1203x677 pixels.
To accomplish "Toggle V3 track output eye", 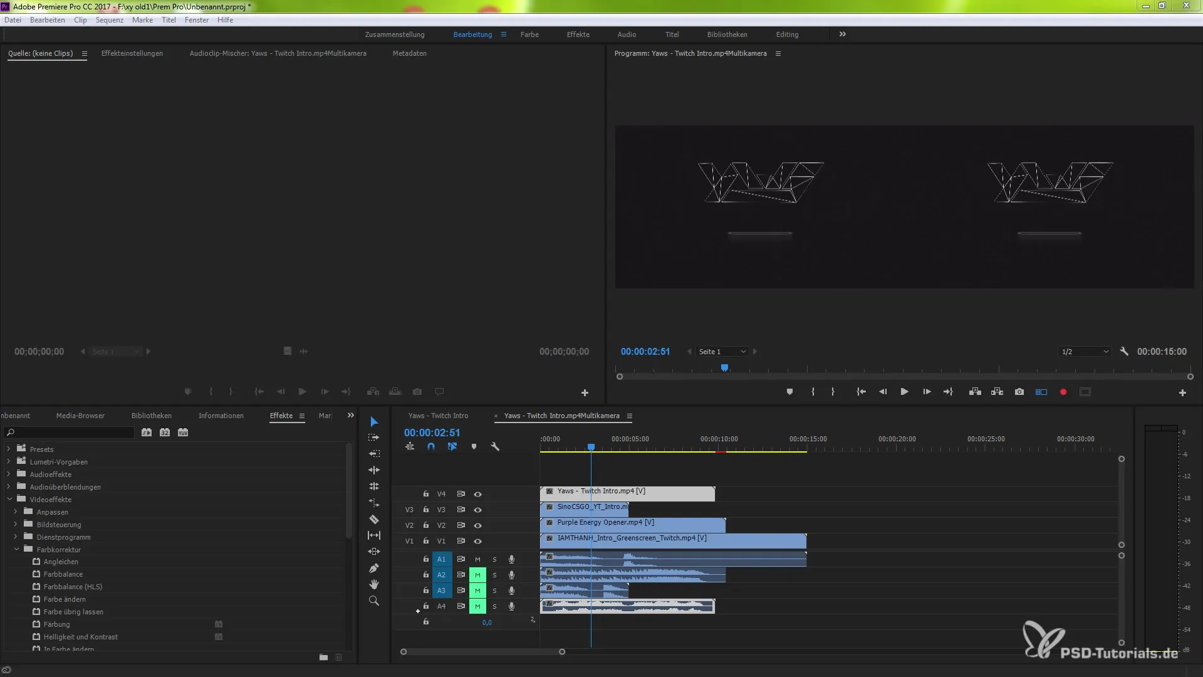I will click(x=477, y=510).
